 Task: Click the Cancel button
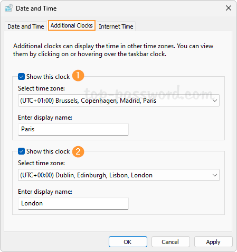170,242
